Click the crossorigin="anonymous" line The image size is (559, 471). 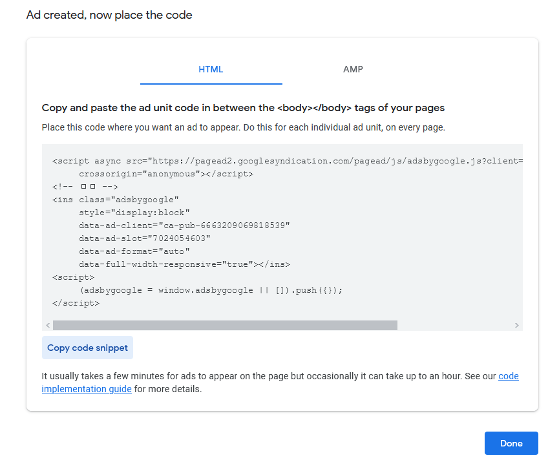tap(166, 174)
